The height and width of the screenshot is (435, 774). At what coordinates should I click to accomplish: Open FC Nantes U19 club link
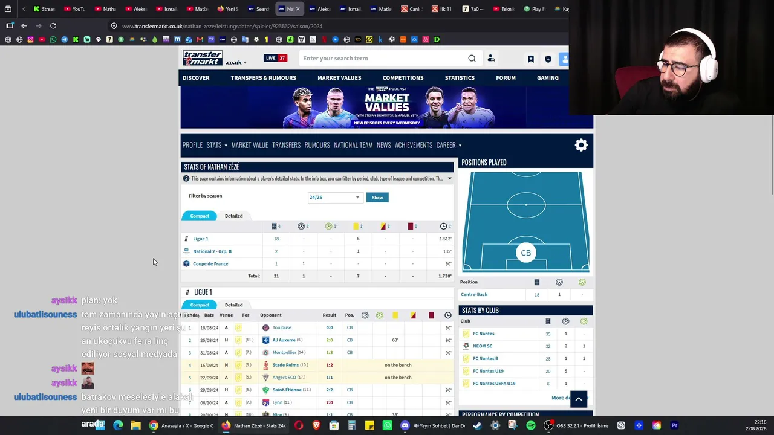[488, 371]
